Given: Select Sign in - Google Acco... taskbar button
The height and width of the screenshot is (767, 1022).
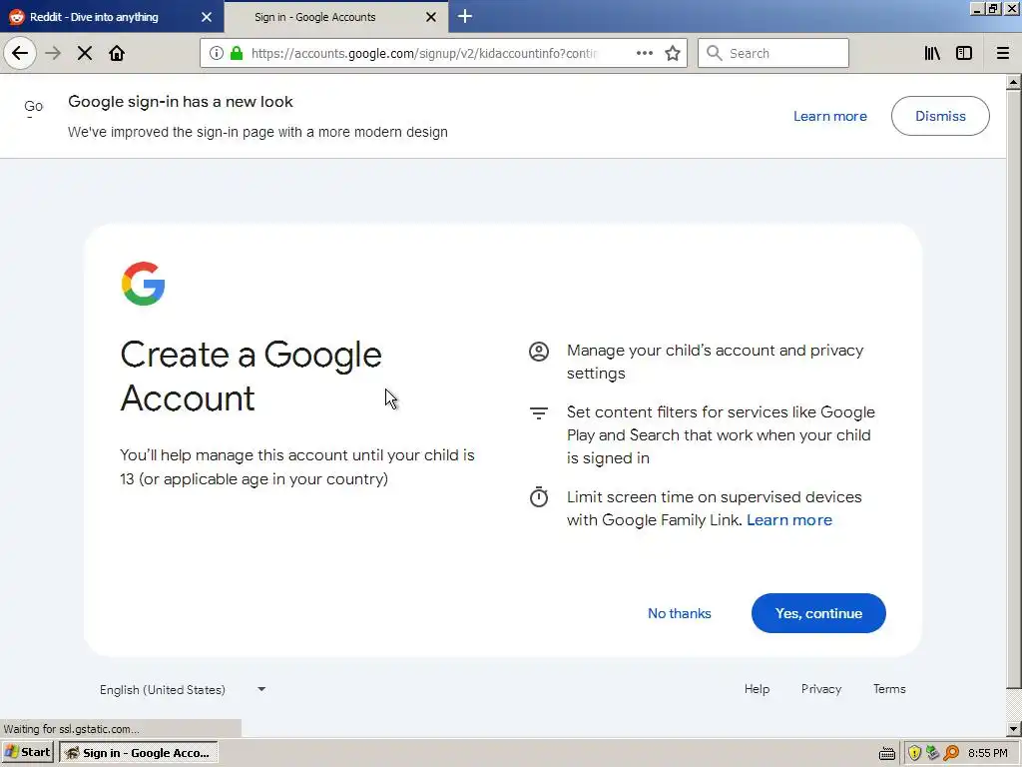Looking at the screenshot, I should point(138,753).
